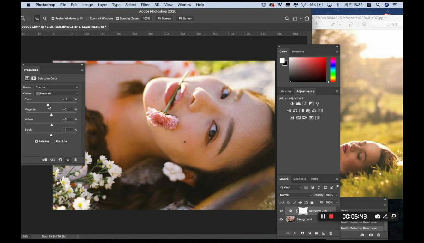This screenshot has height=243, width=424.
Task: Add a Gradient Map adjustment
Action: pos(318,118)
